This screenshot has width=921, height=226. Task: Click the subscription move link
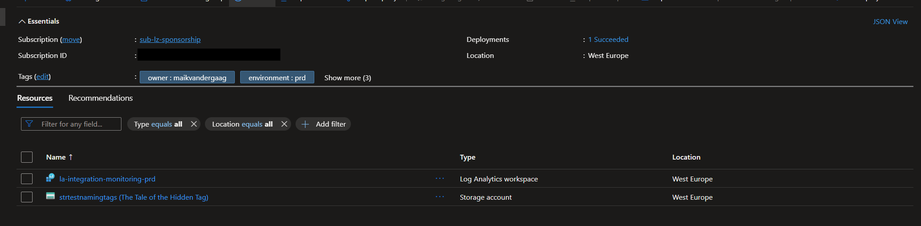pos(71,39)
